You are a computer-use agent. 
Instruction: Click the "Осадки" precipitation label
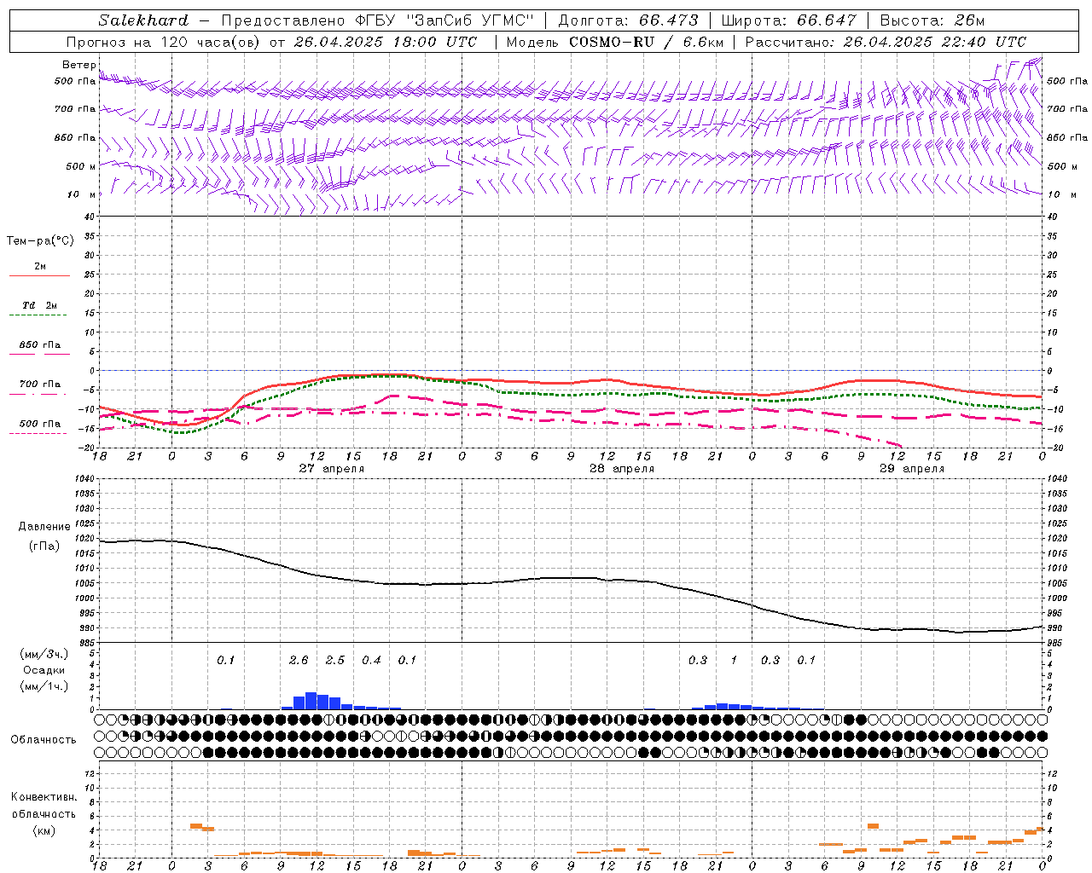(x=44, y=670)
